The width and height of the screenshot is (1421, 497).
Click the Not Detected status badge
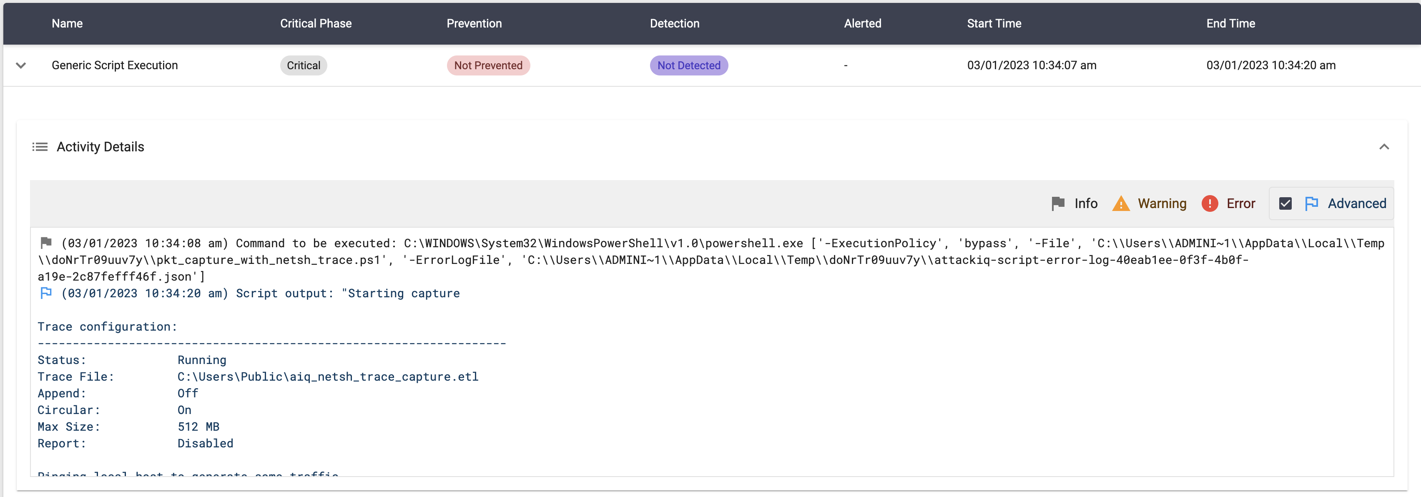[x=688, y=65]
